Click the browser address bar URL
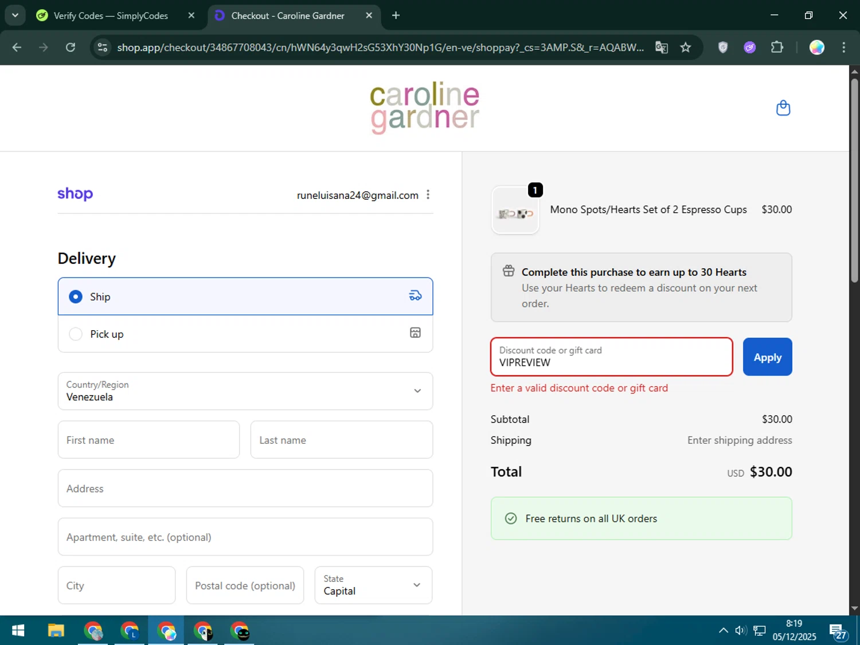The width and height of the screenshot is (860, 645). (x=381, y=47)
